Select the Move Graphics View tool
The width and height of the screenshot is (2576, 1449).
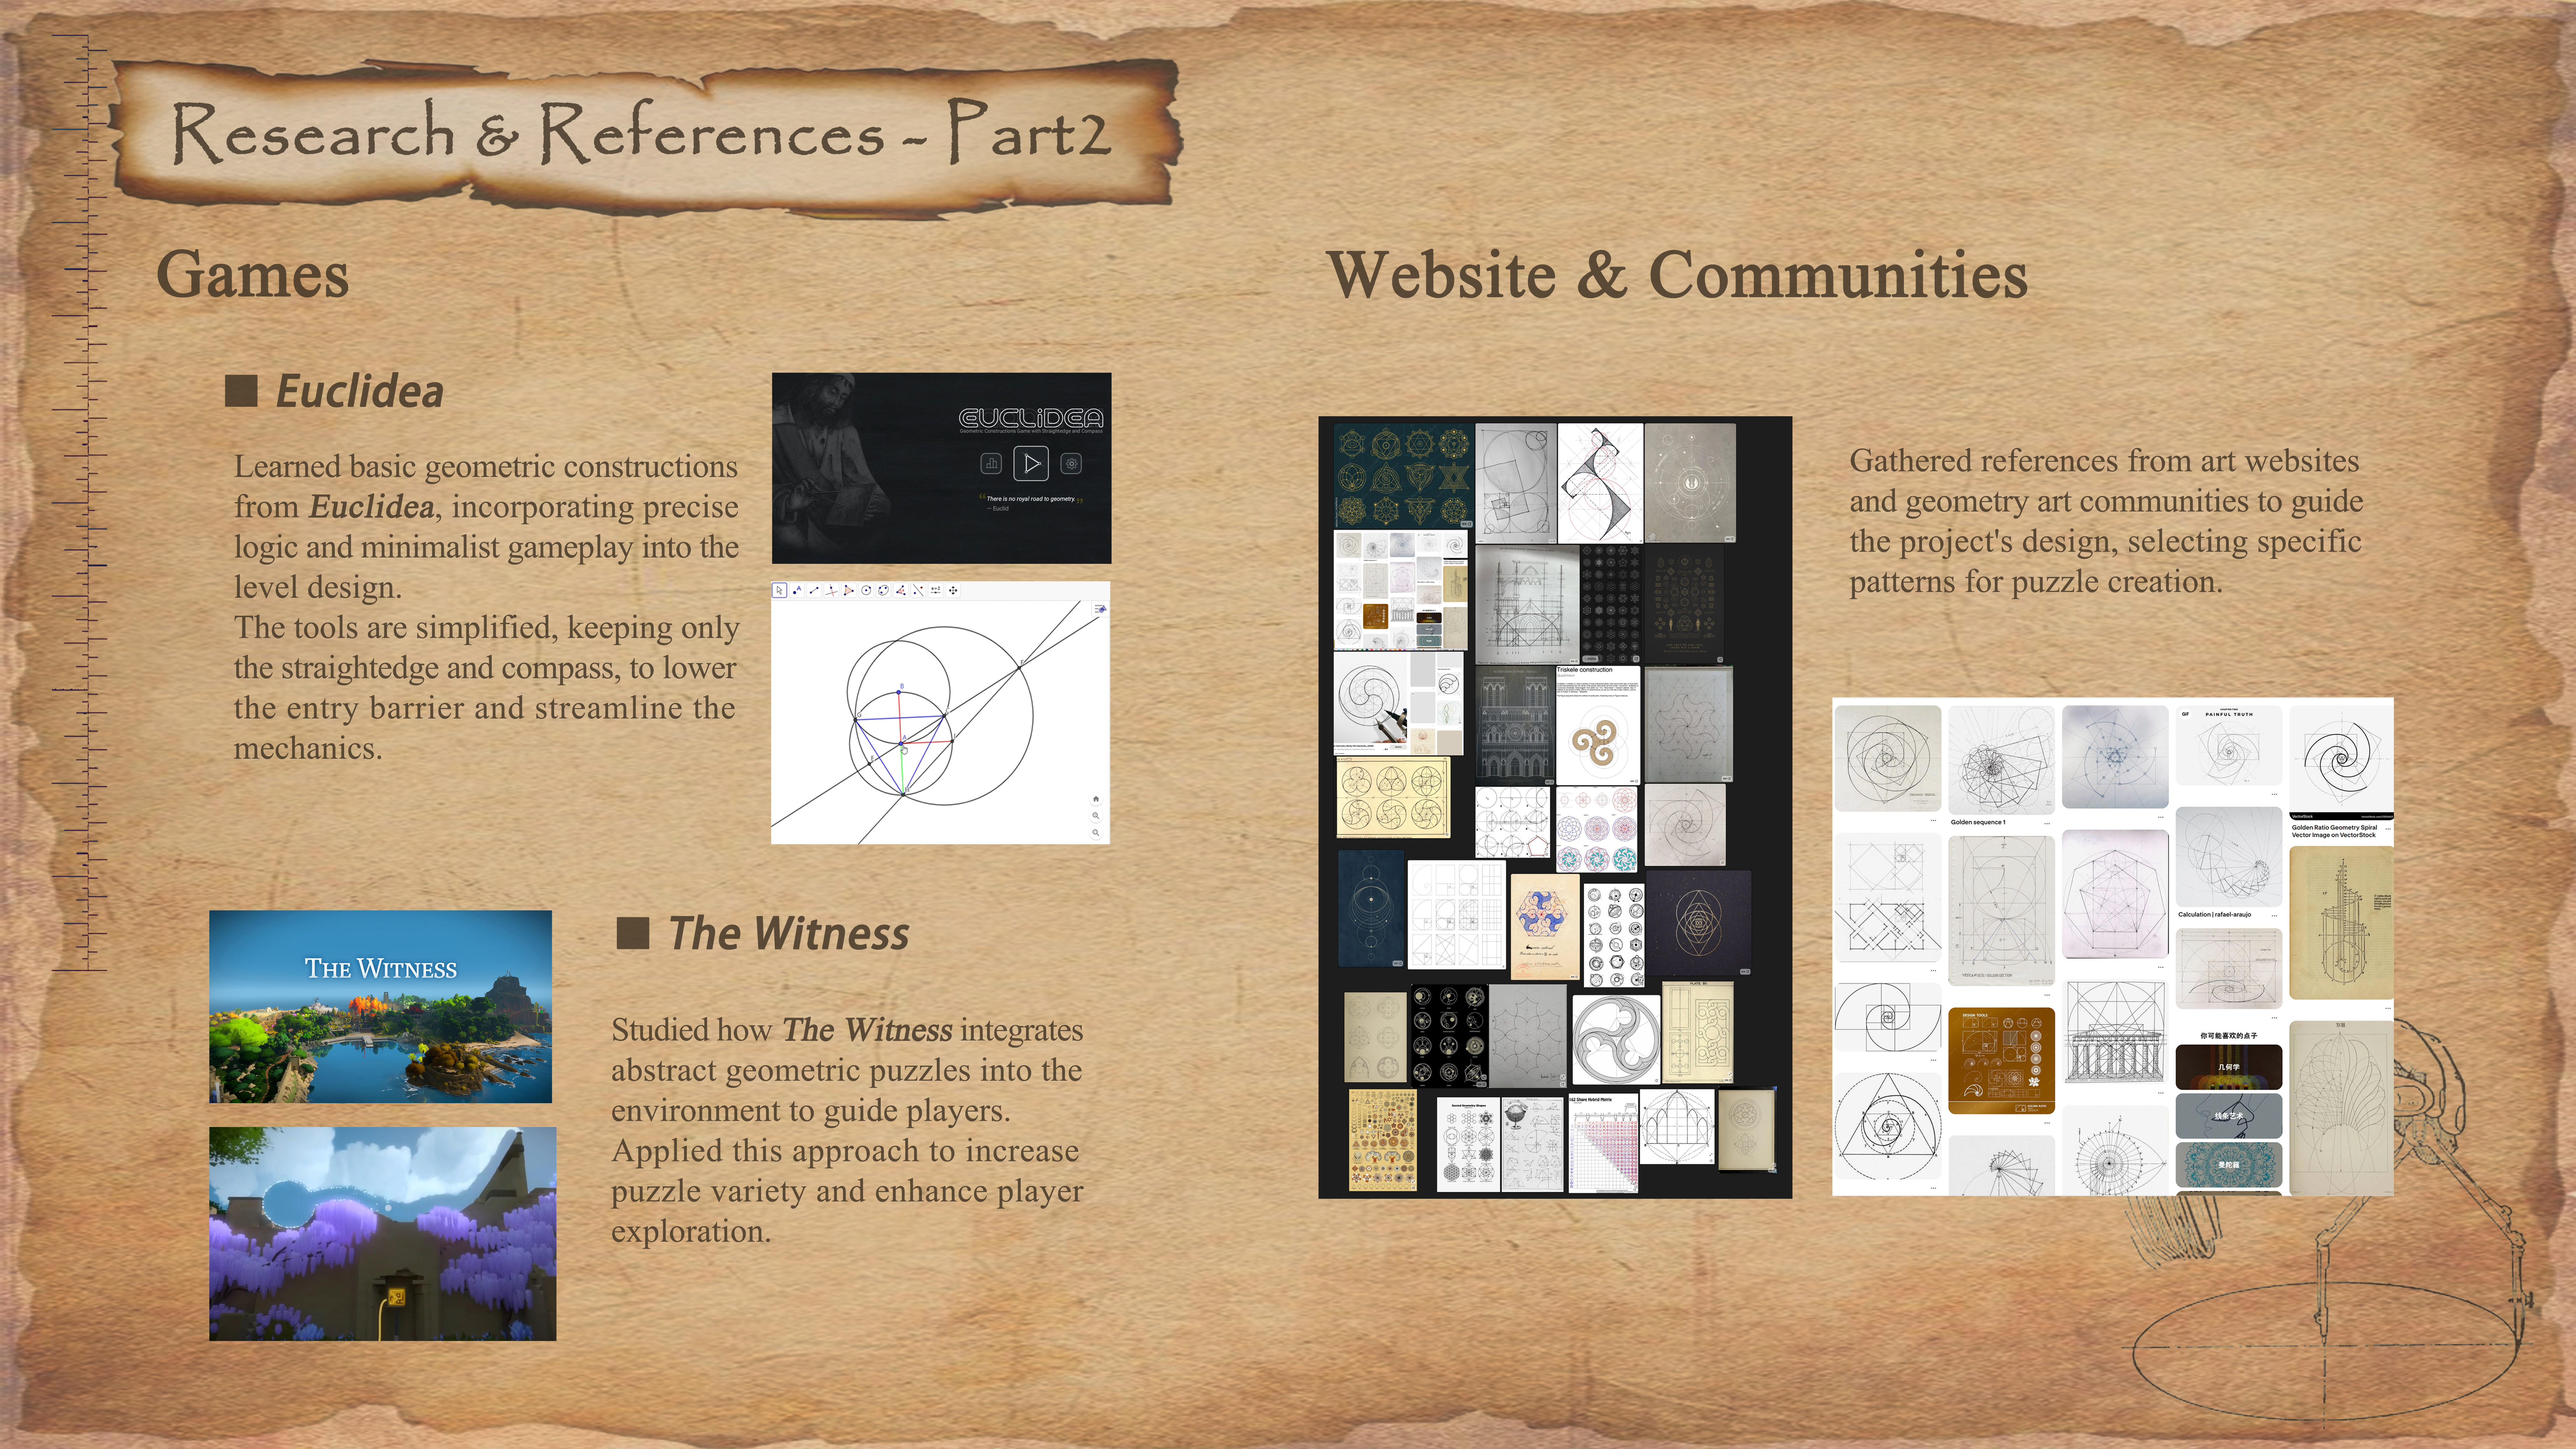(953, 590)
